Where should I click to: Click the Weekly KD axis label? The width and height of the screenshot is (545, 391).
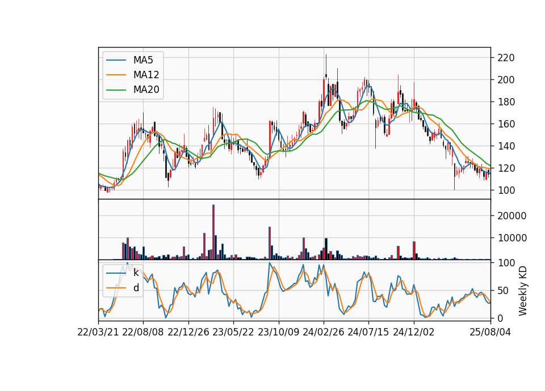click(x=523, y=291)
